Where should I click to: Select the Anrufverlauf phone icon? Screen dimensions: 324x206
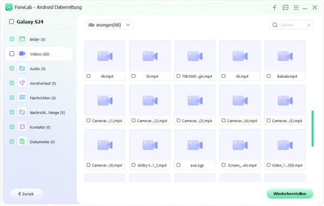[x=22, y=83]
